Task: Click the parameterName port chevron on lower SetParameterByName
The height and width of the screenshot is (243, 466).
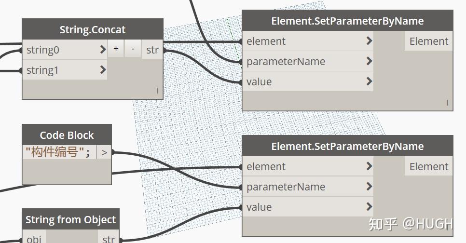Action: (x=369, y=187)
